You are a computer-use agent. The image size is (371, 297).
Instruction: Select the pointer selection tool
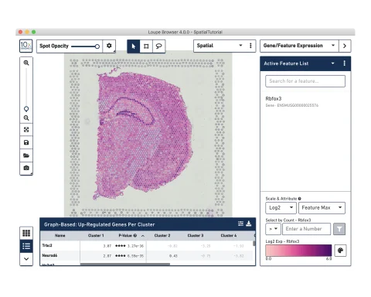(x=134, y=46)
